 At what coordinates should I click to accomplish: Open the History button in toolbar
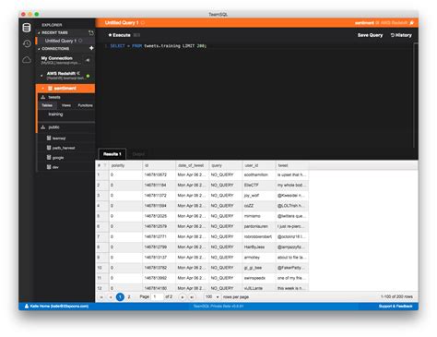[x=401, y=35]
